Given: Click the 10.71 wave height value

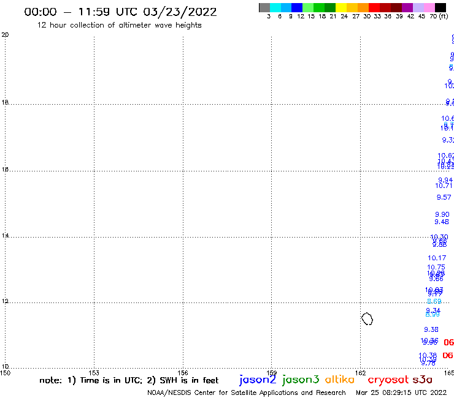Looking at the screenshot, I should coord(444,186).
